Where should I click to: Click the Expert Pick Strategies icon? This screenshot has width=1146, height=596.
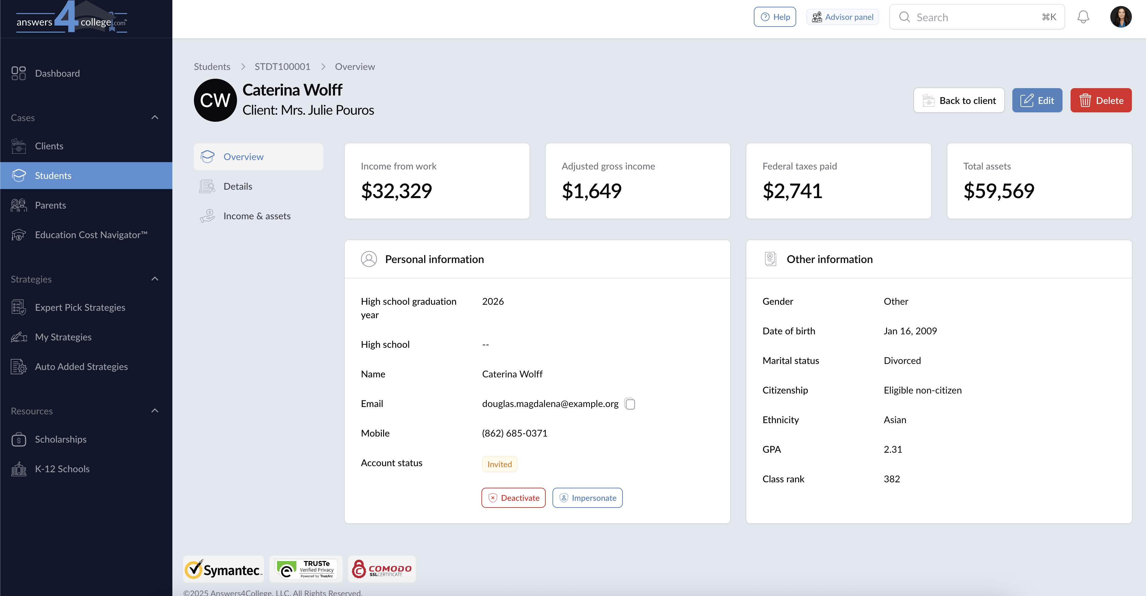pos(18,307)
